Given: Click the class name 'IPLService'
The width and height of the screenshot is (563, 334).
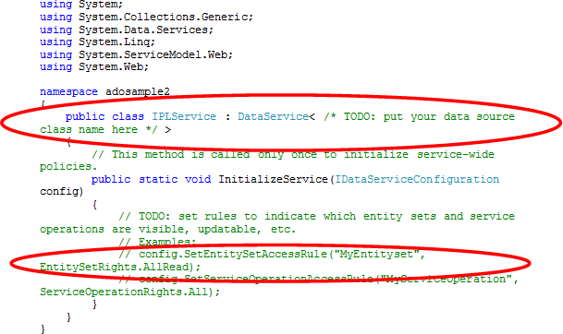Looking at the screenshot, I should 184,117.
